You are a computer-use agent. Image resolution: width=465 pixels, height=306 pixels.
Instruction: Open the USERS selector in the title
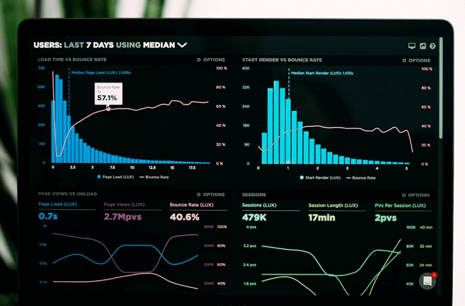[x=47, y=45]
